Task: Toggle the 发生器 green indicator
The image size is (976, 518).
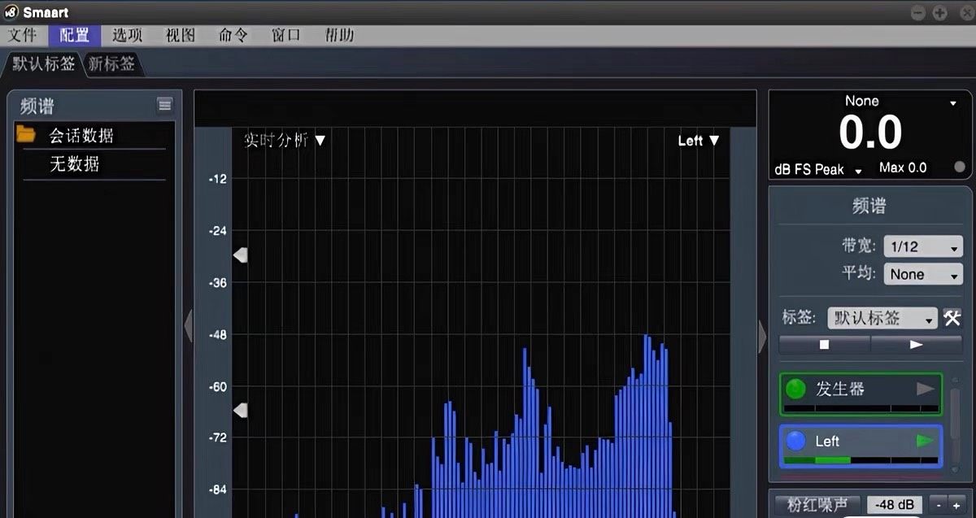Action: tap(795, 389)
